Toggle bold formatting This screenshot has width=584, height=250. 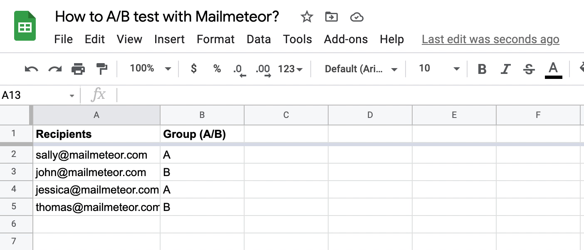[x=482, y=69]
